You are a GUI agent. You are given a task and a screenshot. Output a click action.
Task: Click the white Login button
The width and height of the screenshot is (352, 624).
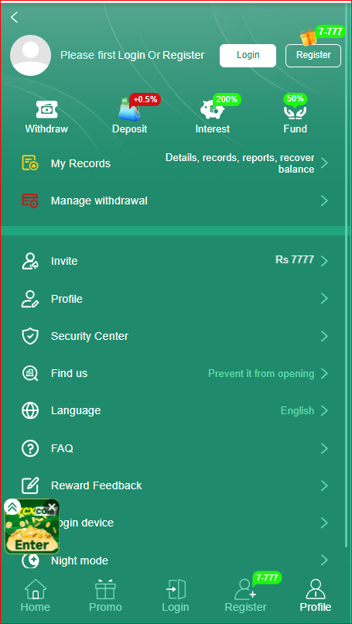click(248, 55)
